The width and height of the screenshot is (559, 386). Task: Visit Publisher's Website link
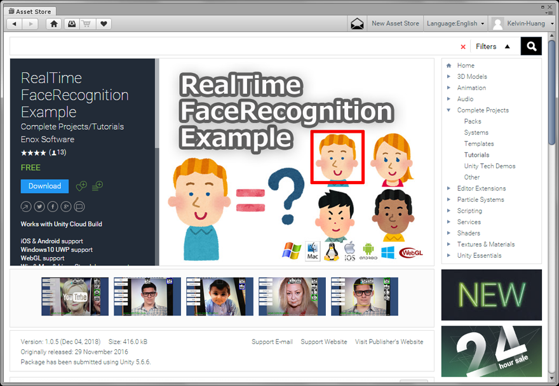click(x=389, y=342)
